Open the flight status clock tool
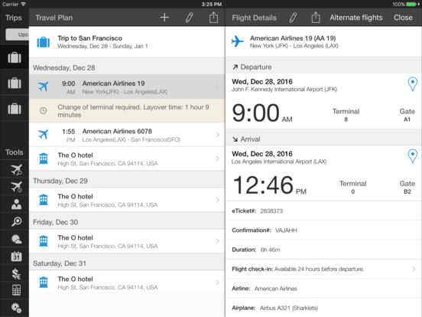The image size is (422, 317). pos(16,187)
